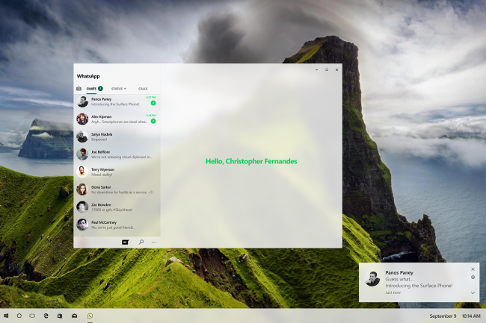The image size is (486, 323).
Task: Open the Windows Start menu
Action: [x=6, y=316]
